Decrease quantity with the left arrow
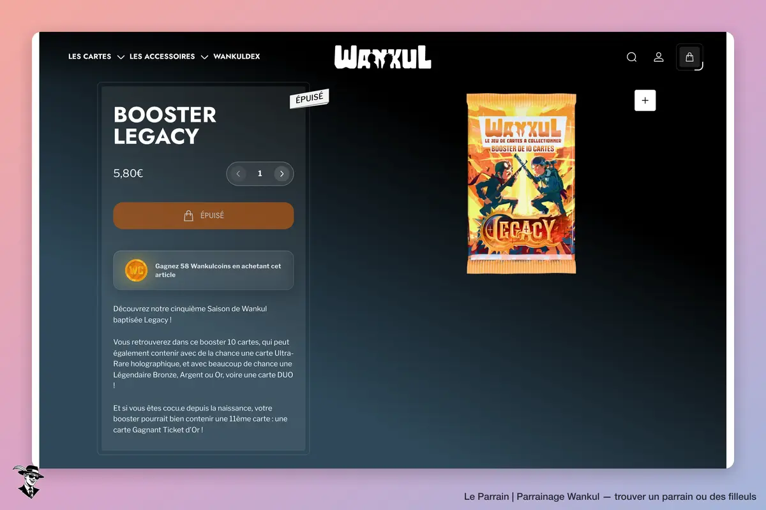This screenshot has height=510, width=766. click(238, 173)
